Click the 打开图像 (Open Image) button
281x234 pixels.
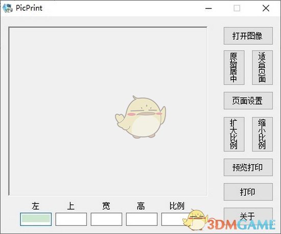(x=248, y=36)
